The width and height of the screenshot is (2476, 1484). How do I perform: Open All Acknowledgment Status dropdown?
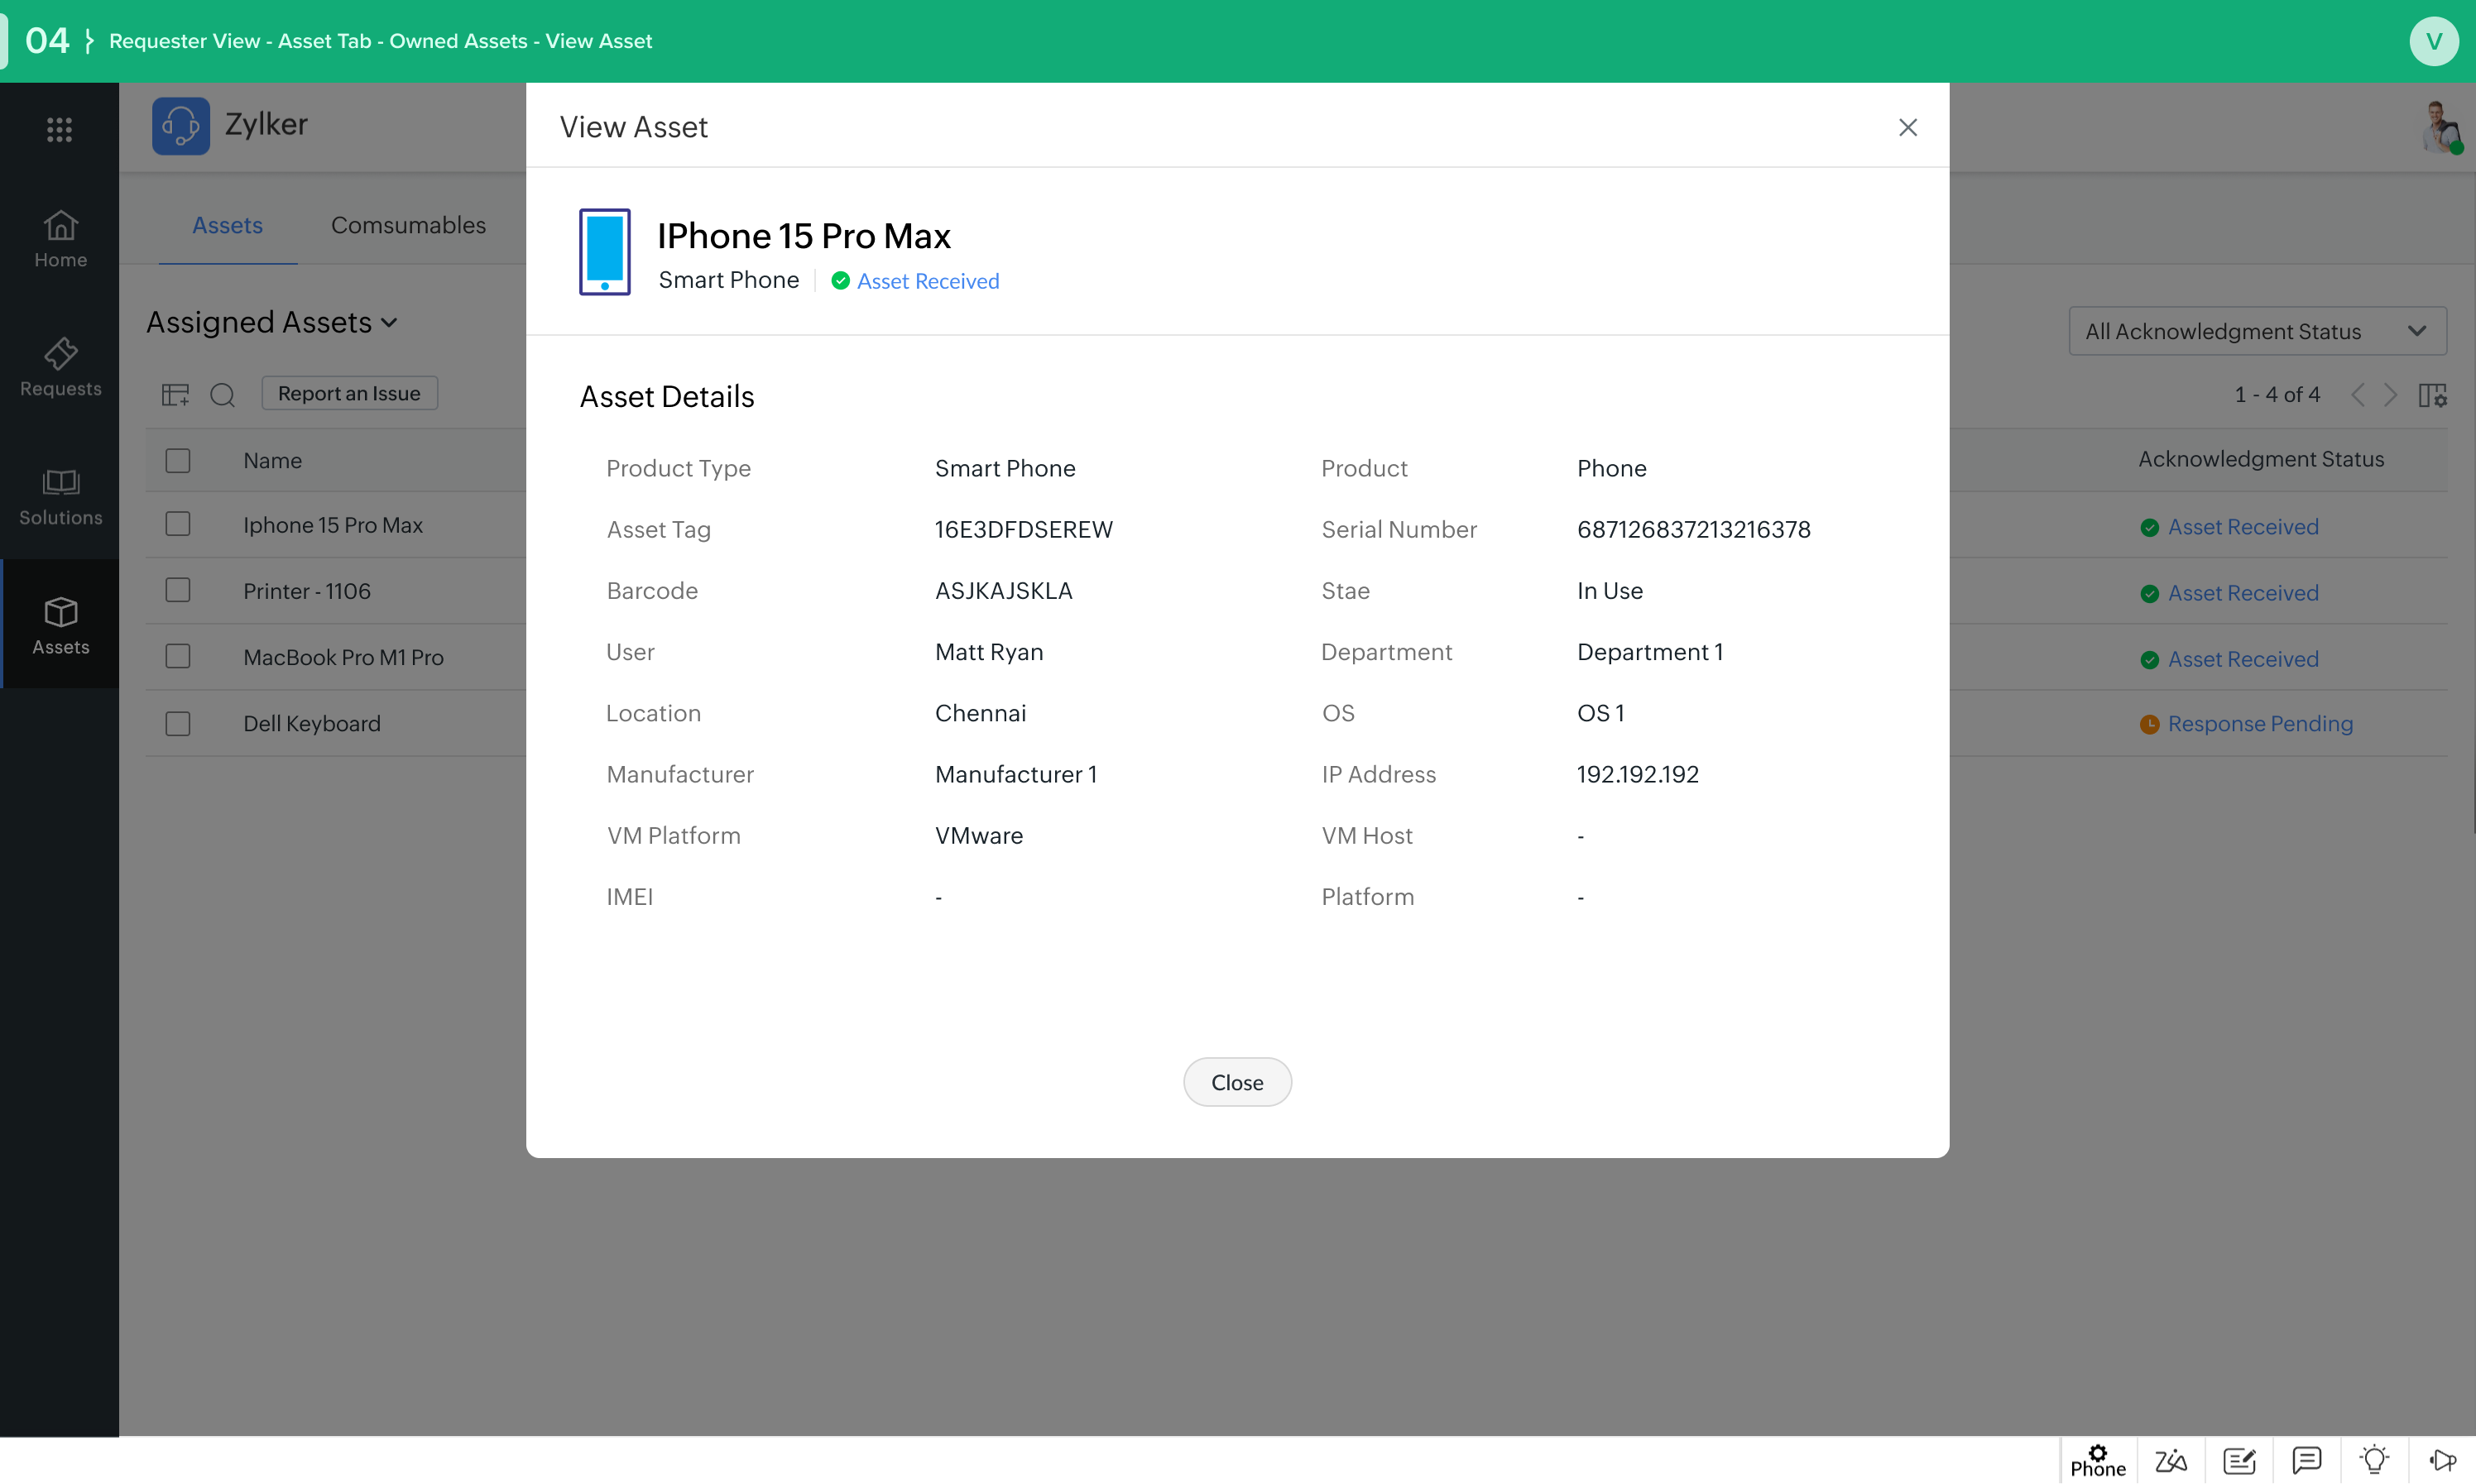(x=2257, y=331)
